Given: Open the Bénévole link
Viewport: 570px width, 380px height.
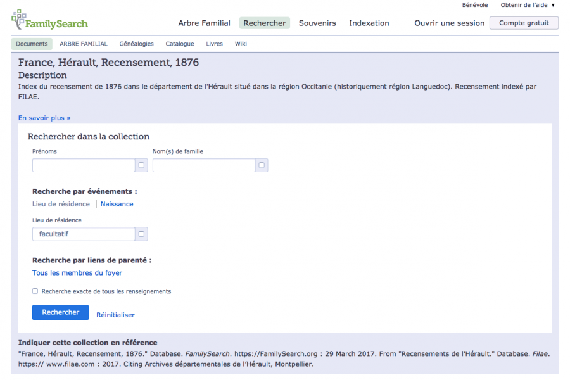Looking at the screenshot, I should [475, 5].
